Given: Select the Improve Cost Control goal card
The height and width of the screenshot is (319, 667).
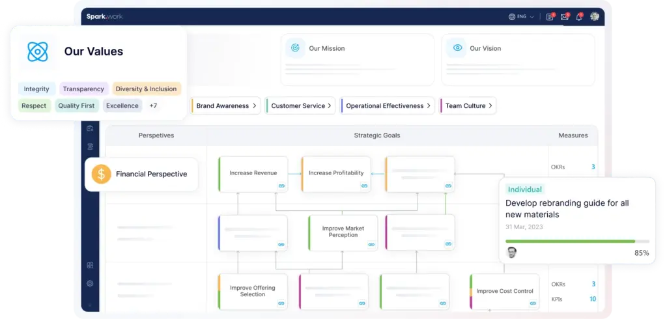Looking at the screenshot, I should (x=504, y=291).
